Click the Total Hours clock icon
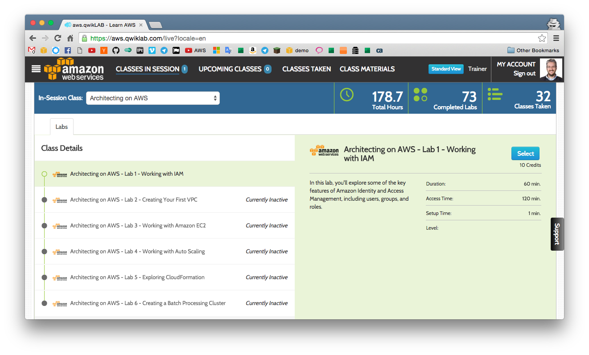This screenshot has height=355, width=589. pyautogui.click(x=346, y=95)
